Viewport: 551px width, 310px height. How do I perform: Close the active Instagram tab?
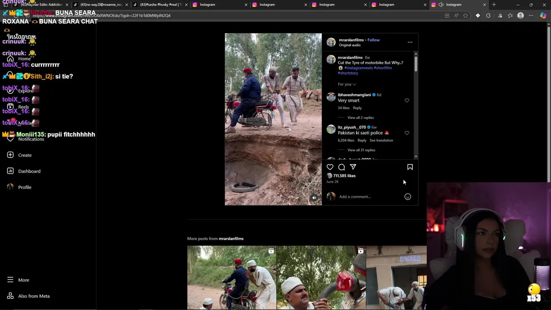(484, 5)
